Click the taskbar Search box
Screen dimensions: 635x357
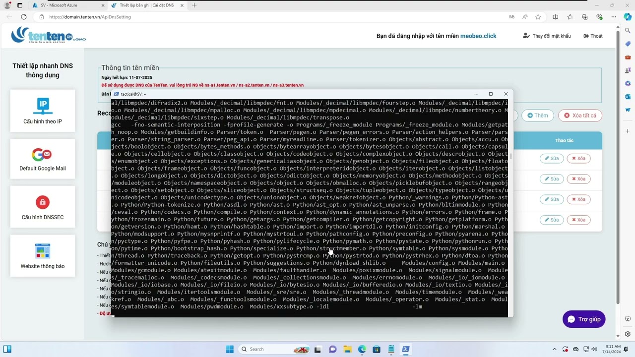pyautogui.click(x=274, y=349)
